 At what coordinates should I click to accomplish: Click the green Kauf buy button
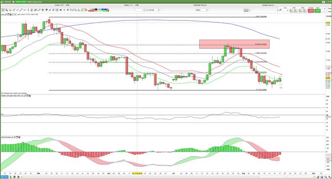(x=317, y=11)
